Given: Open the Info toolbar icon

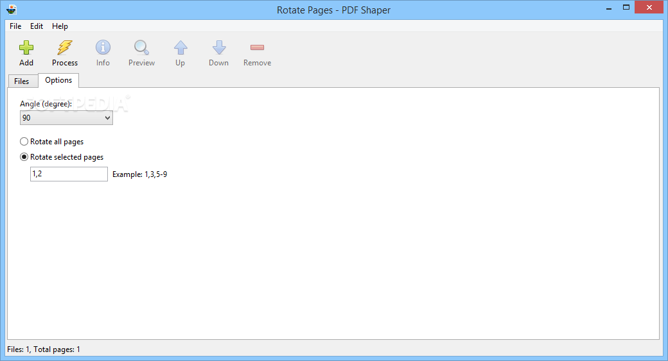Looking at the screenshot, I should click(x=103, y=47).
